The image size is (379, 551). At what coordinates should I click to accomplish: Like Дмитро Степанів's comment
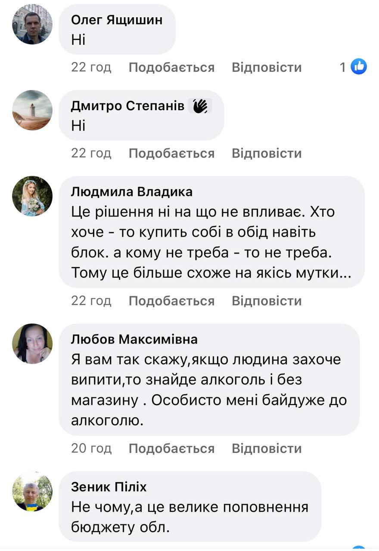(171, 153)
